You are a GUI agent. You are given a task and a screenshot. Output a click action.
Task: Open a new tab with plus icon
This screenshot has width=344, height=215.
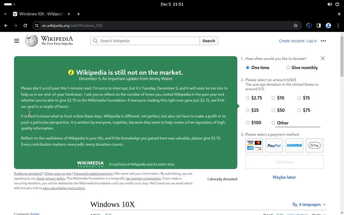tap(78, 14)
